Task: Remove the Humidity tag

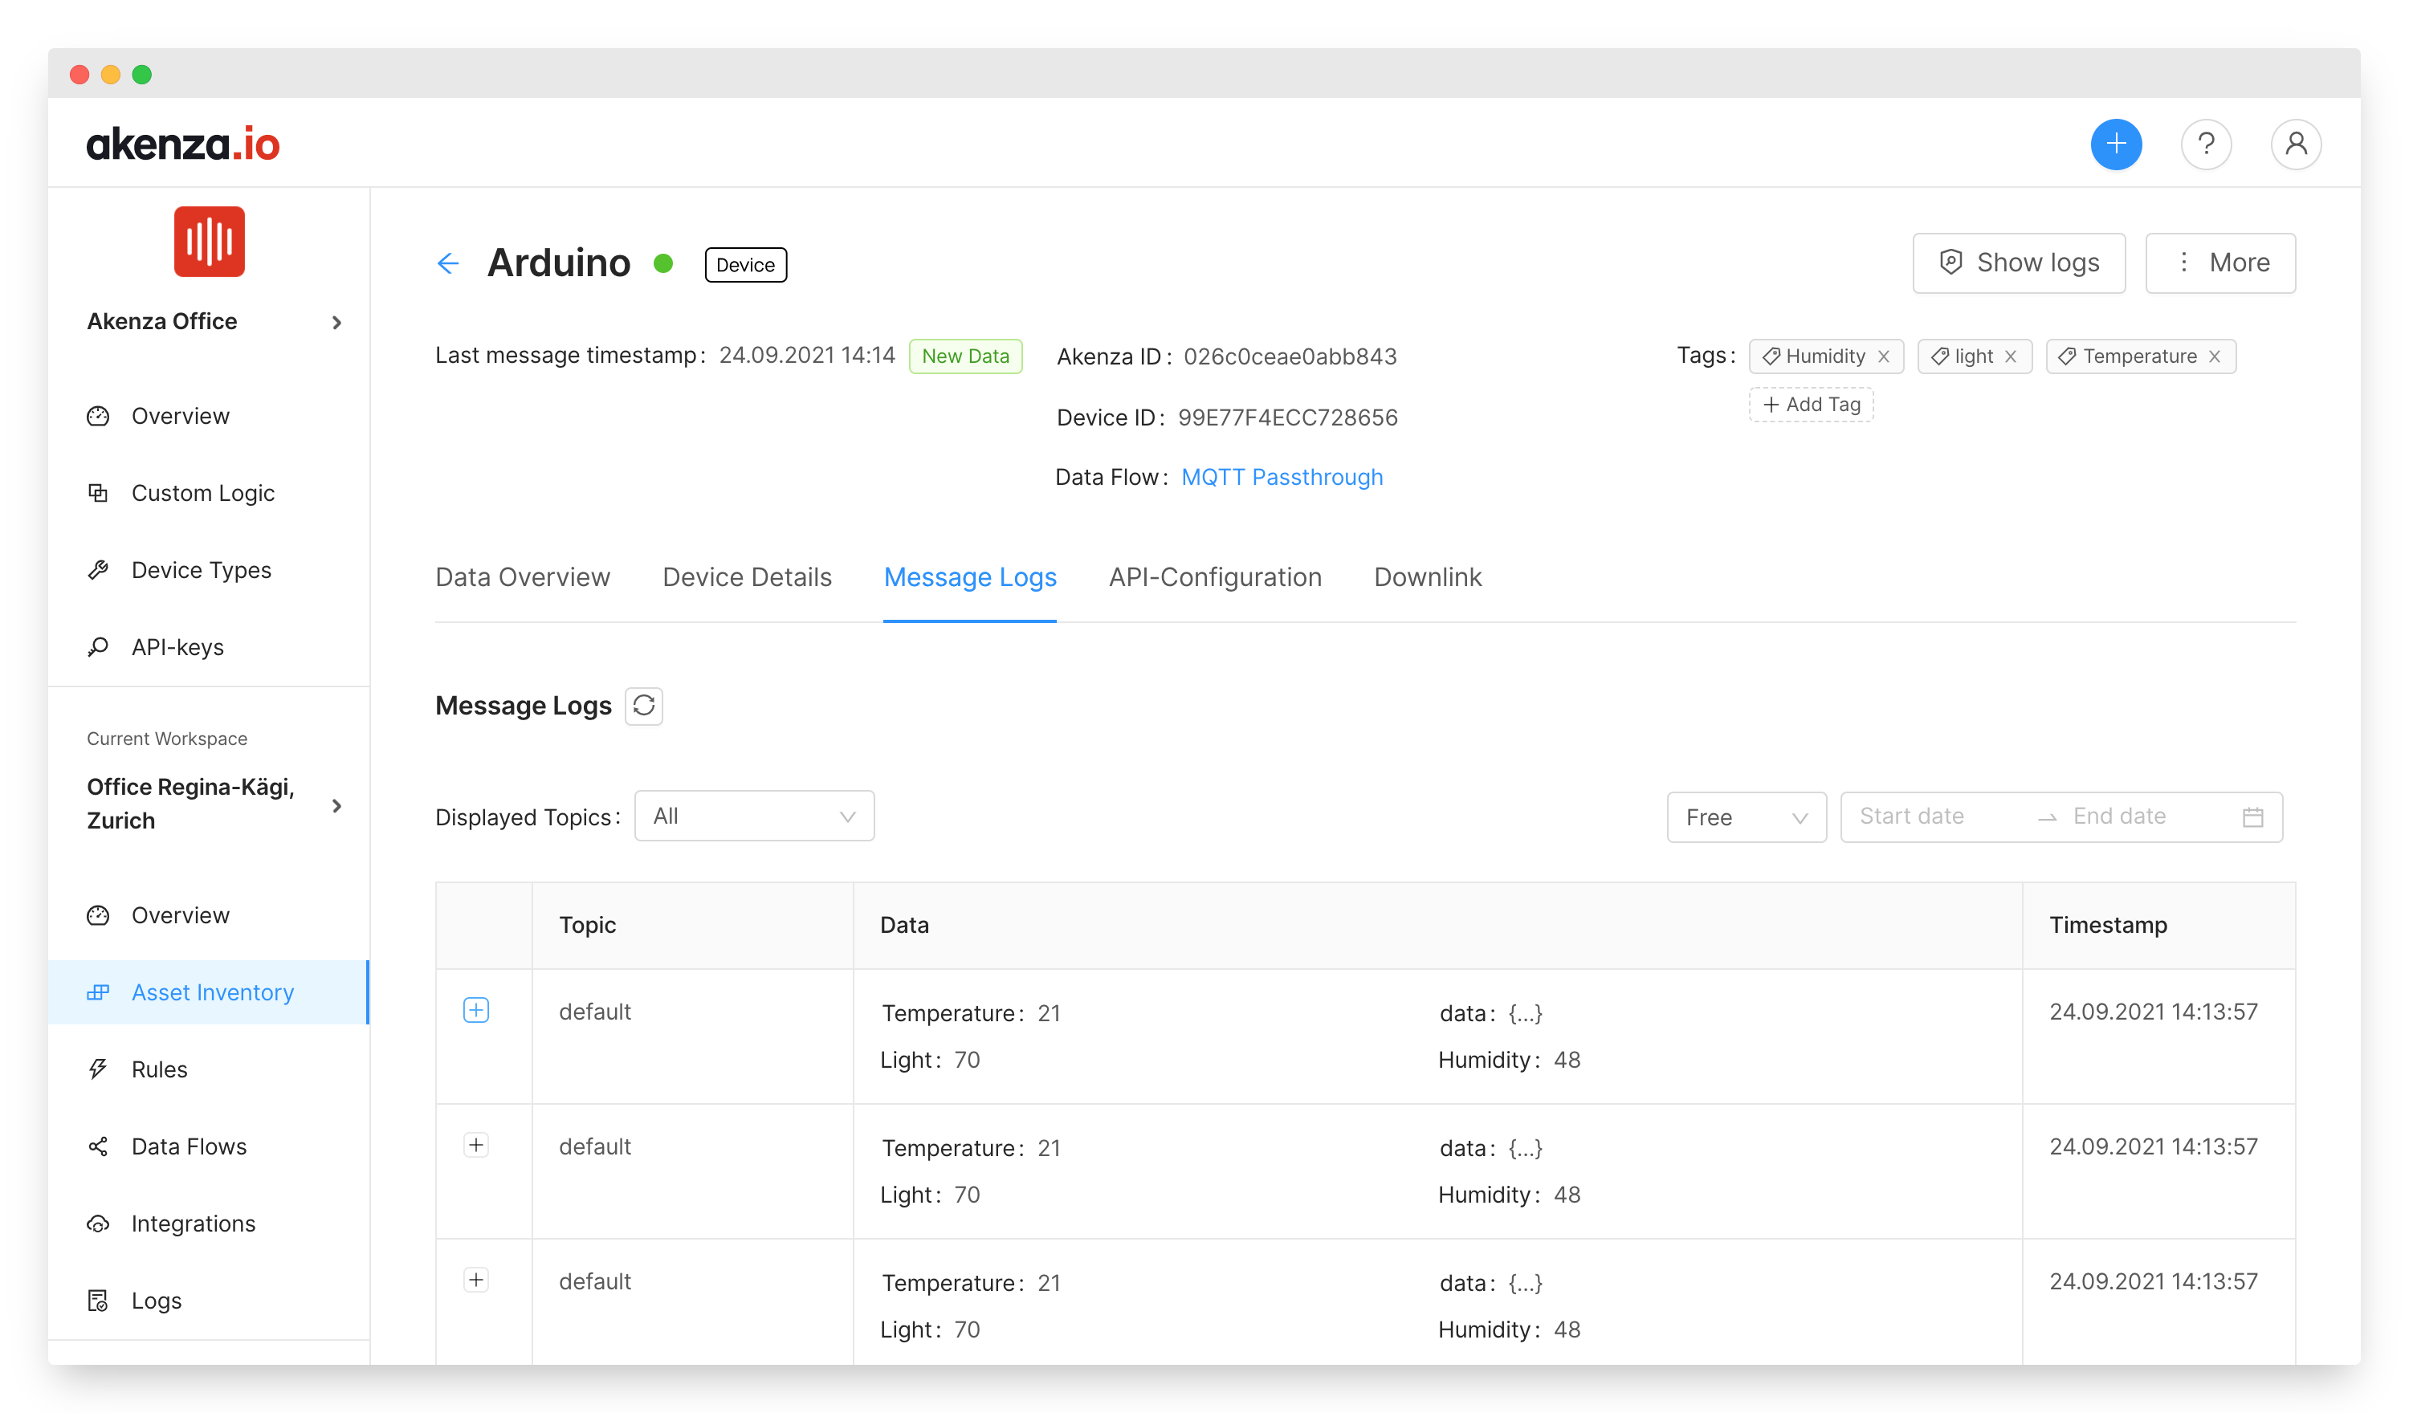Action: (1883, 356)
